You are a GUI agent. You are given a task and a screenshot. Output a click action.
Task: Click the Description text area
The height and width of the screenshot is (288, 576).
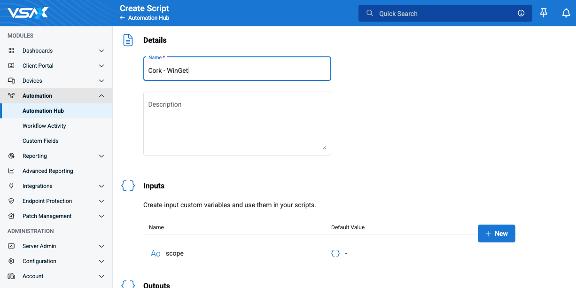237,124
